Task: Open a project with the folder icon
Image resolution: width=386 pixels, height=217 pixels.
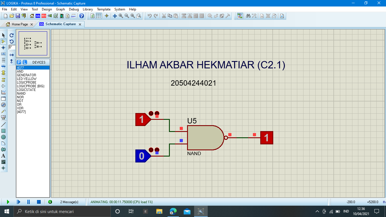Action: [x=12, y=16]
